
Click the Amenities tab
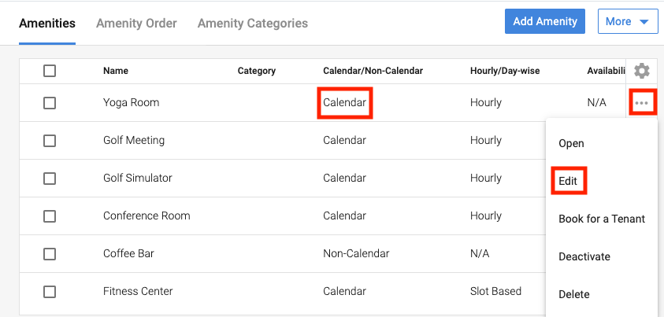pos(47,24)
